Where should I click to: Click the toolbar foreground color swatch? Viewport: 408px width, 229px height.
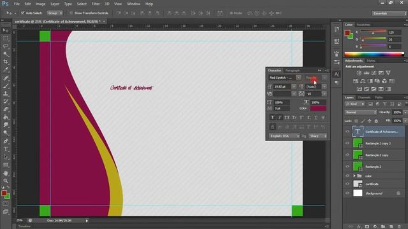tap(4, 193)
